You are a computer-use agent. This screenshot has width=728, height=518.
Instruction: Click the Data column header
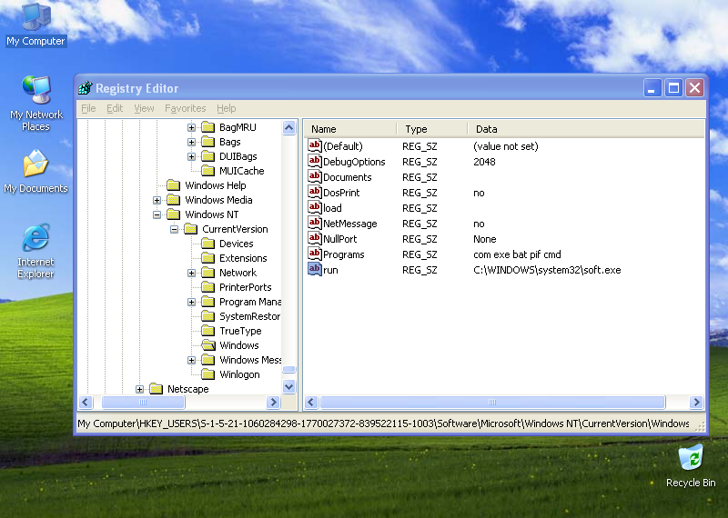tap(586, 129)
